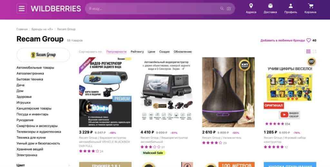Open Автоэлектроника category
The width and height of the screenshot is (330, 167).
coord(30,74)
